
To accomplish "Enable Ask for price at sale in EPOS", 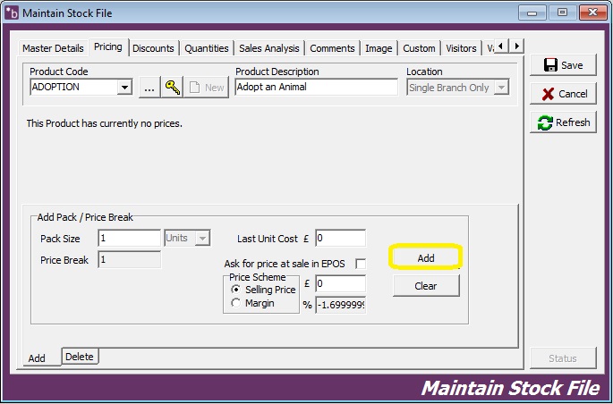I will coord(361,264).
